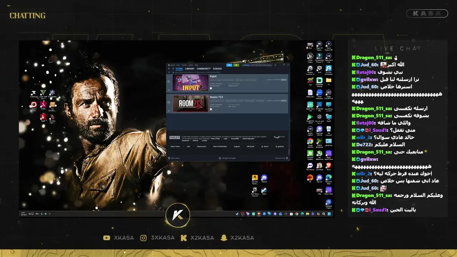Open the Core Temp desktop icon

(320, 165)
